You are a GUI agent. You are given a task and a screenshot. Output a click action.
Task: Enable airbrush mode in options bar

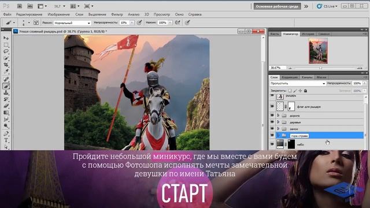177,23
